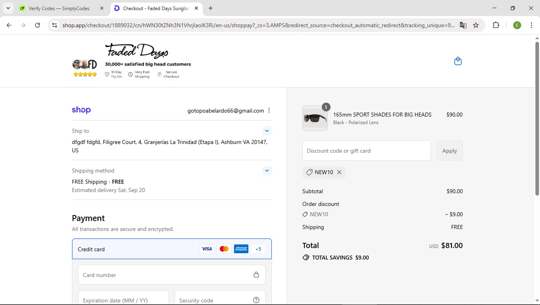540x305 pixels.
Task: Focus the Card number field
Action: [x=172, y=275]
